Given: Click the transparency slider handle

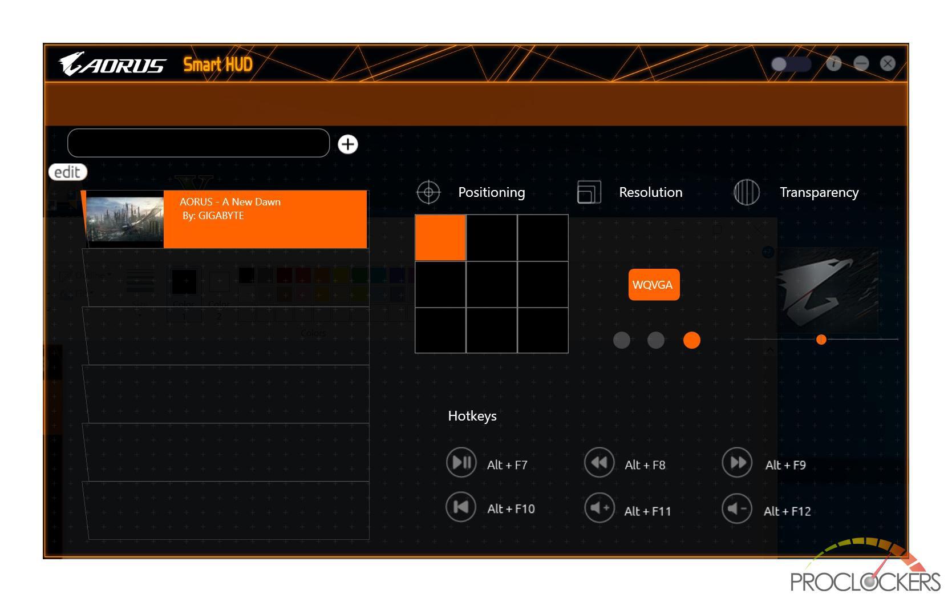Looking at the screenshot, I should tap(821, 340).
